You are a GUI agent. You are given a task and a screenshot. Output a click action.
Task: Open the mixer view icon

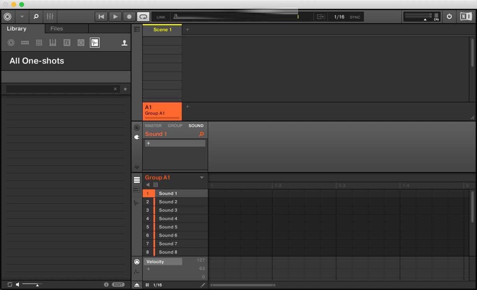50,16
